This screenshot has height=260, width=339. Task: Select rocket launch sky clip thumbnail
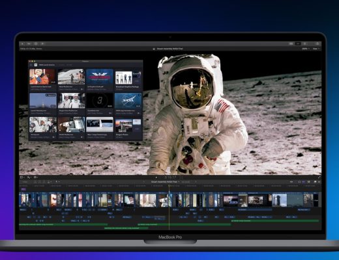click(43, 101)
